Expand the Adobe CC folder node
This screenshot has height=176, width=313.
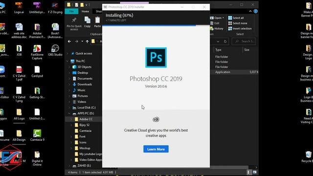coord(71,119)
